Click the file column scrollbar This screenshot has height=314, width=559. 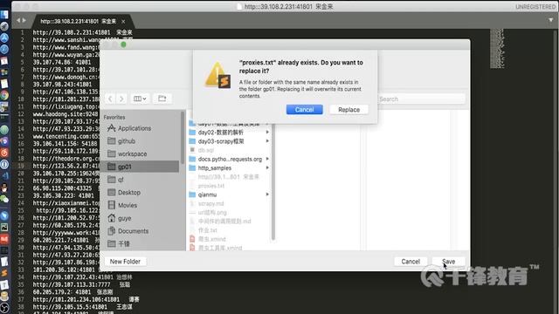[273, 181]
